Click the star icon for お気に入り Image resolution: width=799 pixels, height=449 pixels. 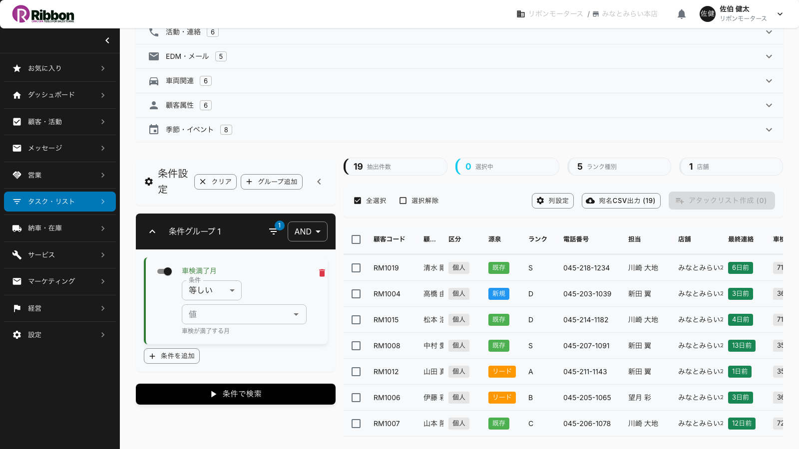pos(17,68)
